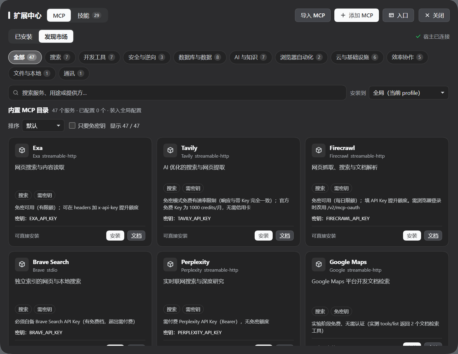Focus the 搜索服务 search input field
The width and height of the screenshot is (458, 354).
[177, 93]
